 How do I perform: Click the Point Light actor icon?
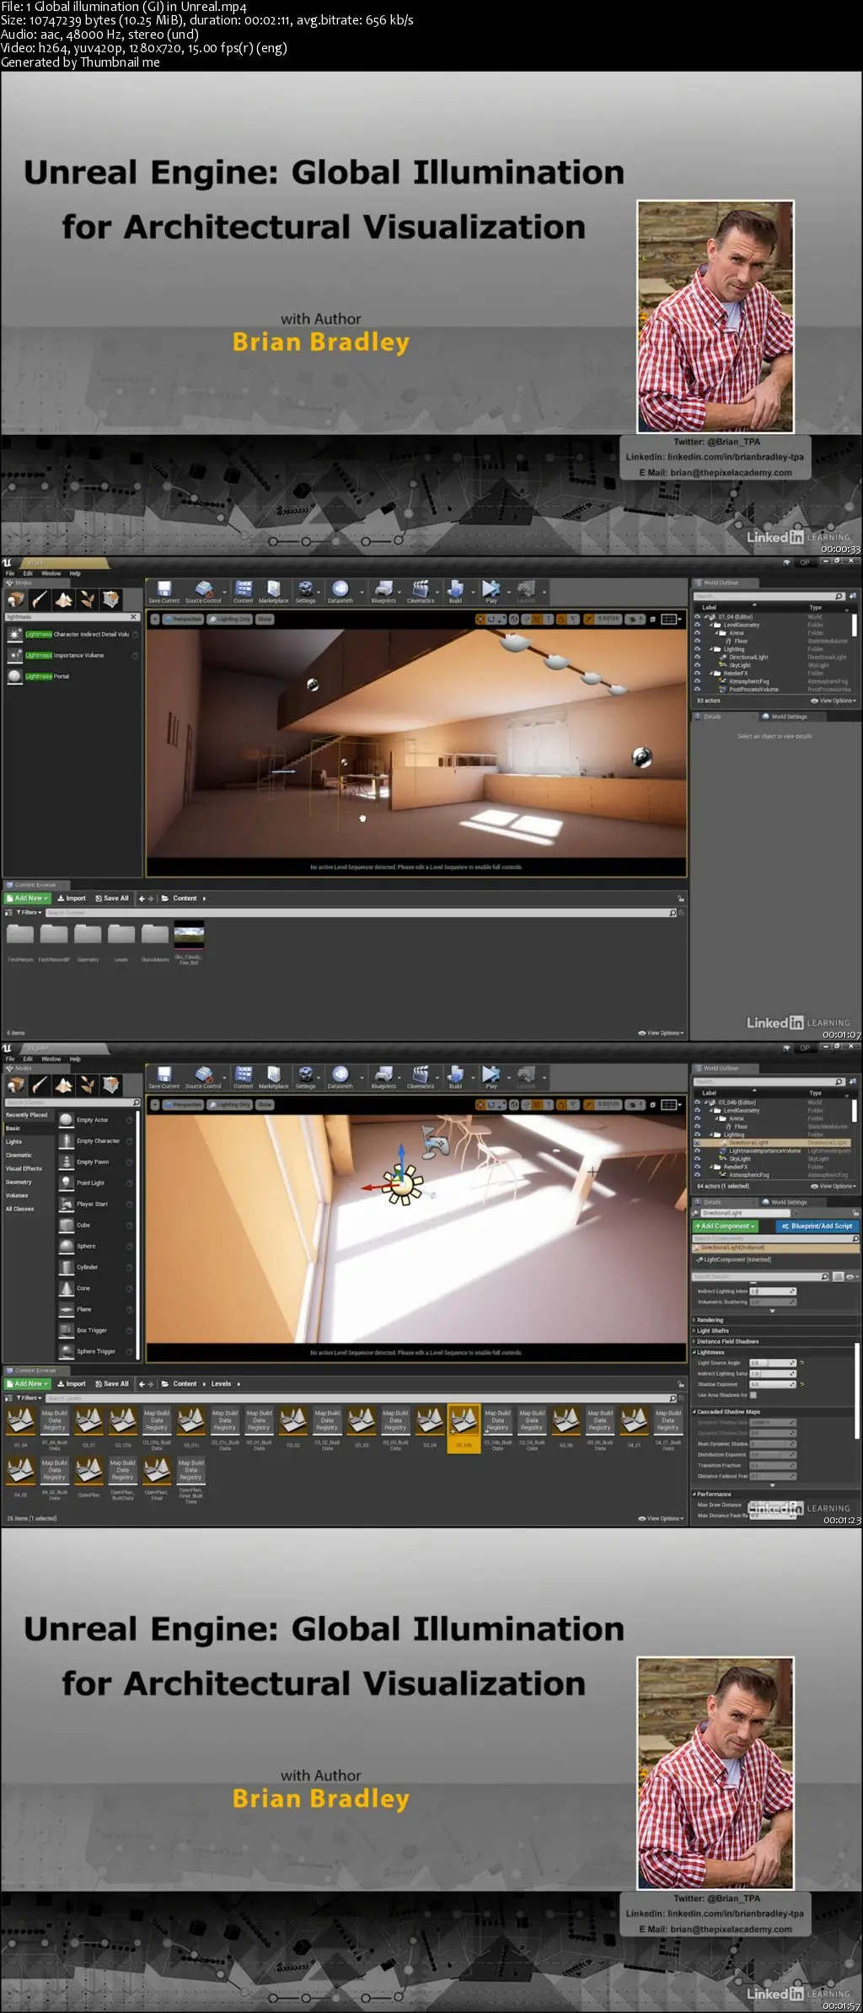pyautogui.click(x=67, y=1183)
